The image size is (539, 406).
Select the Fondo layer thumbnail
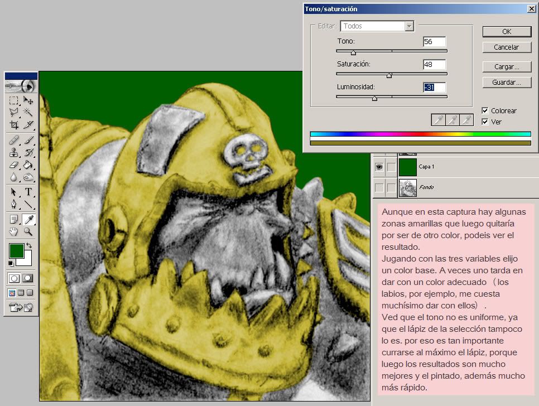[x=408, y=187]
